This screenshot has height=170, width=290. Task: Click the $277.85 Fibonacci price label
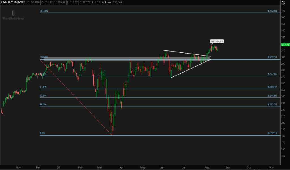coord(272,74)
